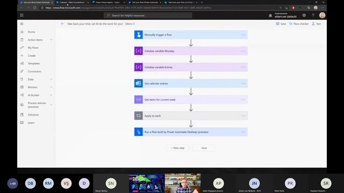Expand the Data chevron in sidebar
The width and height of the screenshot is (344, 193).
(x=51, y=79)
